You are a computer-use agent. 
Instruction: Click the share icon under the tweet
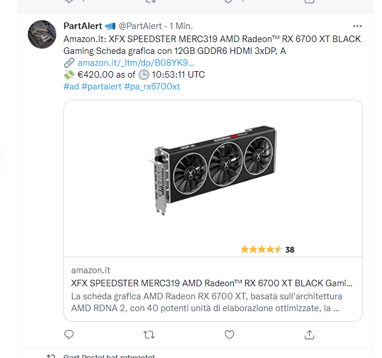[309, 335]
